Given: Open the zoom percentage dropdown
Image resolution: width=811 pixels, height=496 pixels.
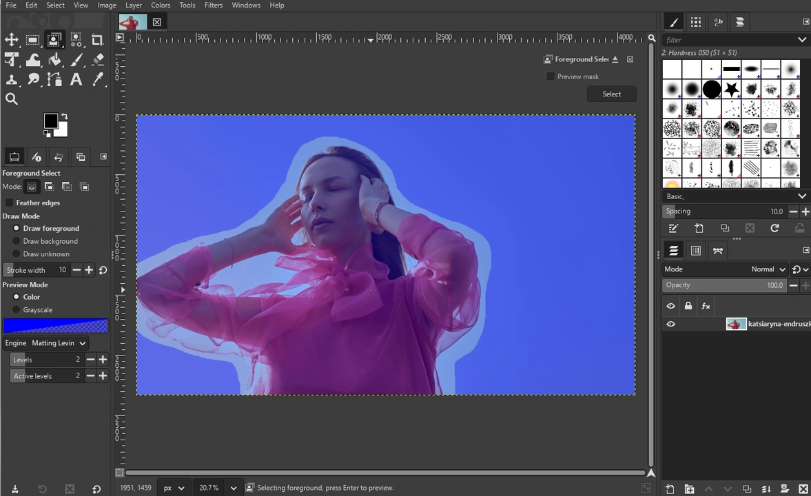Looking at the screenshot, I should pos(234,488).
